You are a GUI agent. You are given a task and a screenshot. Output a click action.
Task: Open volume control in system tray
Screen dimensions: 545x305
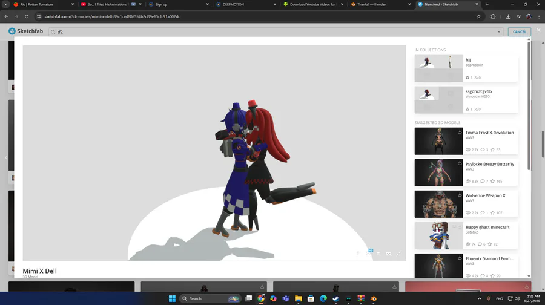(x=517, y=298)
